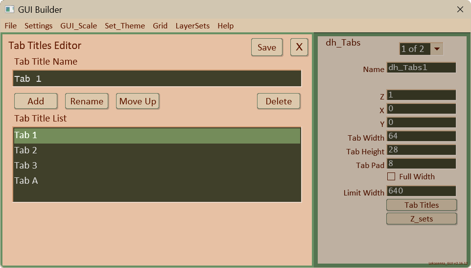The width and height of the screenshot is (471, 268).
Task: Expand the 1 of 2 dropdown arrow
Action: [437, 49]
